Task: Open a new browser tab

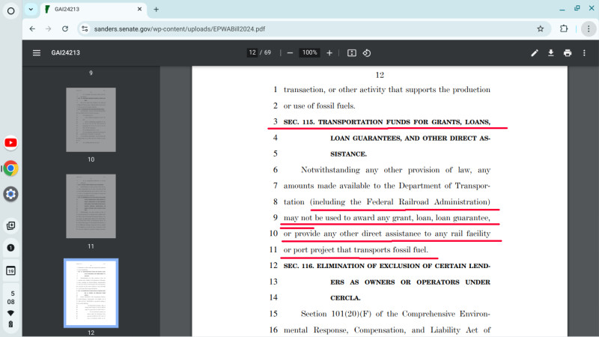Action: coord(156,10)
